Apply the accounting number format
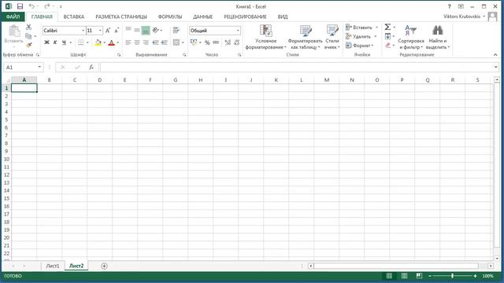Image resolution: width=504 pixels, height=283 pixels. coord(194,42)
